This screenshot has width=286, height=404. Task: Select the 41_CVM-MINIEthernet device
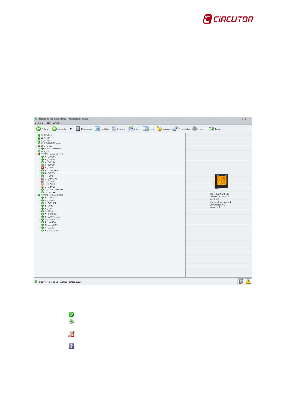(51, 143)
